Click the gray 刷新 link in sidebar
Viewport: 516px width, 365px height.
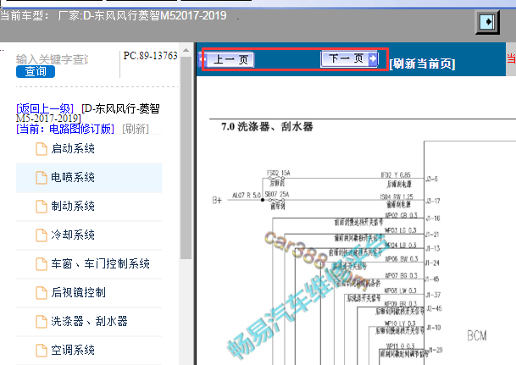pos(136,129)
